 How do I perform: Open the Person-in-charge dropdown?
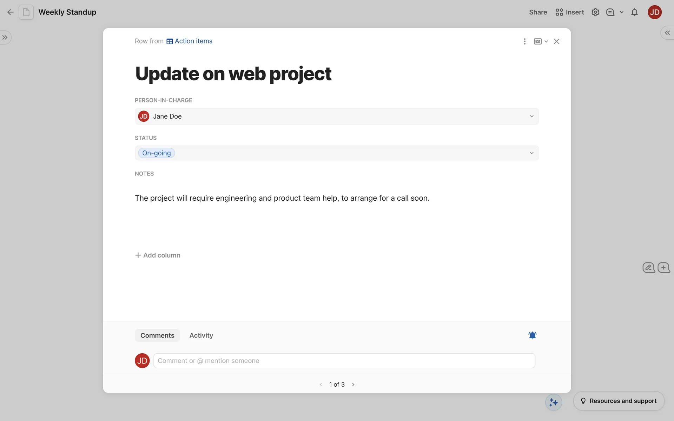tap(337, 116)
